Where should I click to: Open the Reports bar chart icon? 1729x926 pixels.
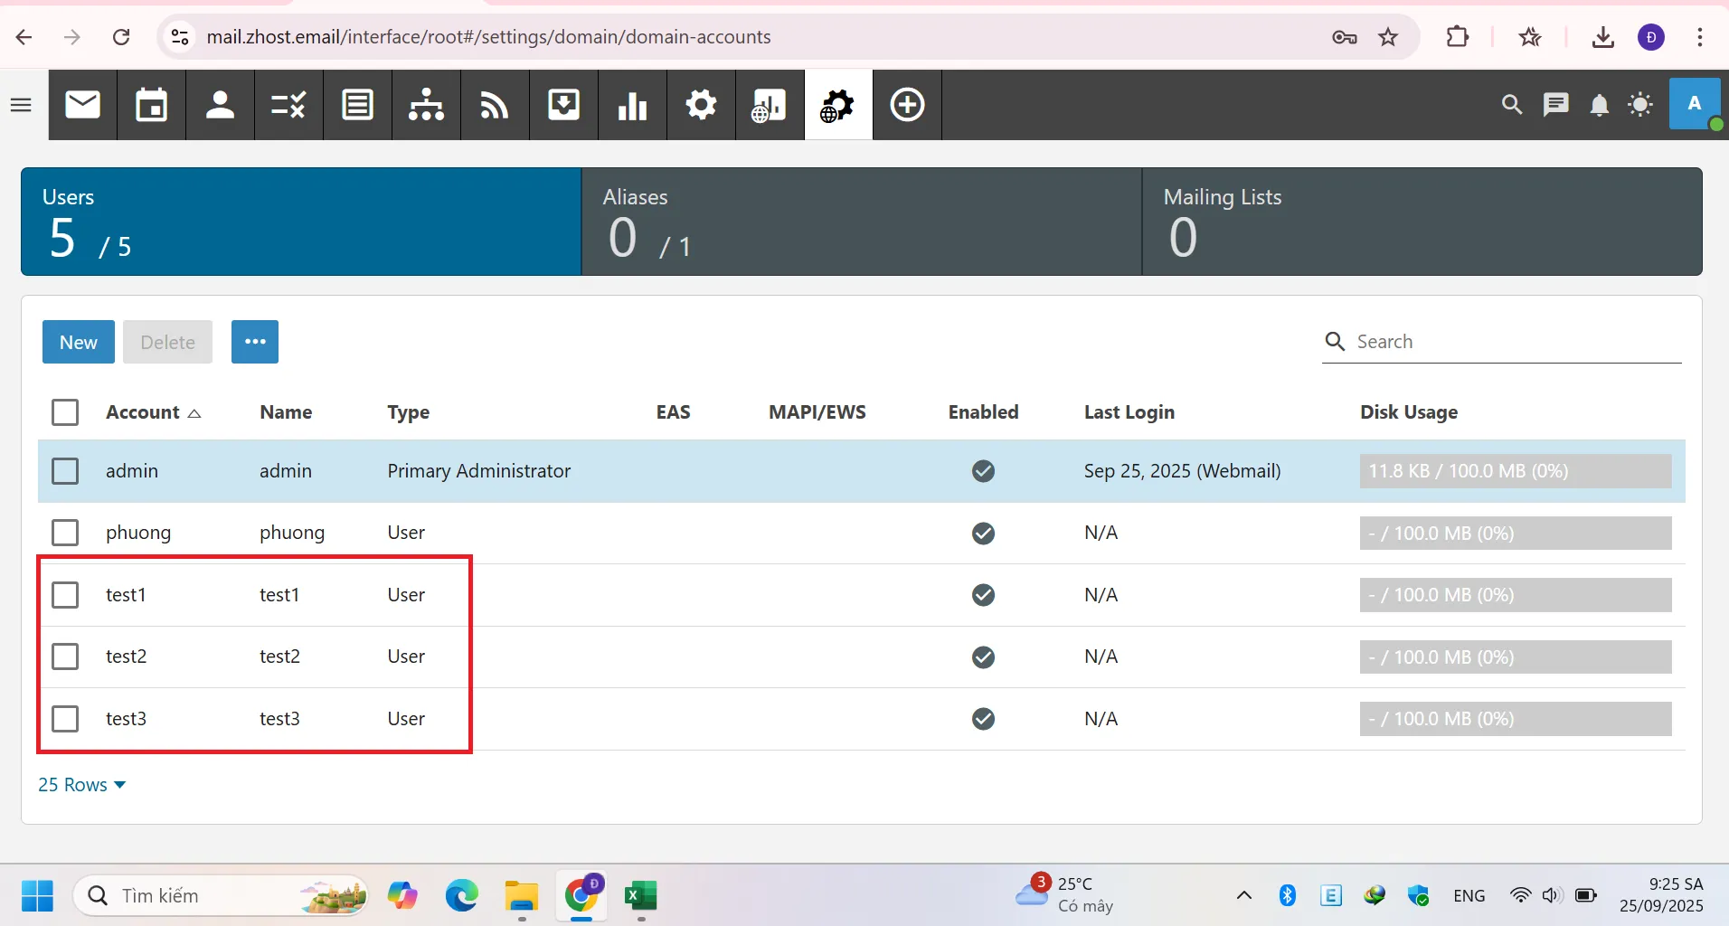(632, 105)
